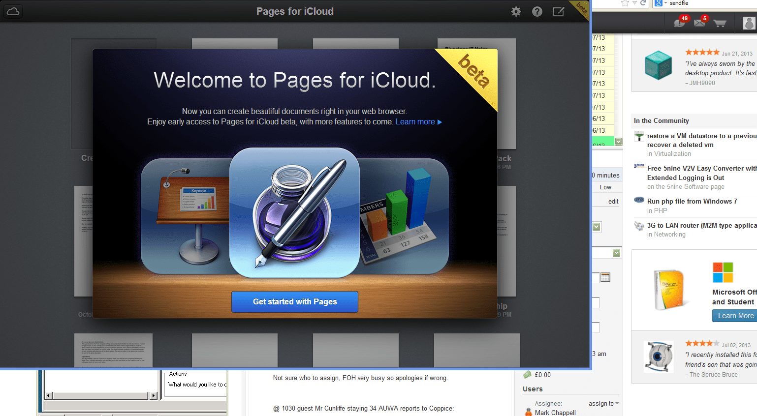The width and height of the screenshot is (757, 416).
Task: Open browser bookmark dropdown arrow beside the star
Action: tap(634, 3)
